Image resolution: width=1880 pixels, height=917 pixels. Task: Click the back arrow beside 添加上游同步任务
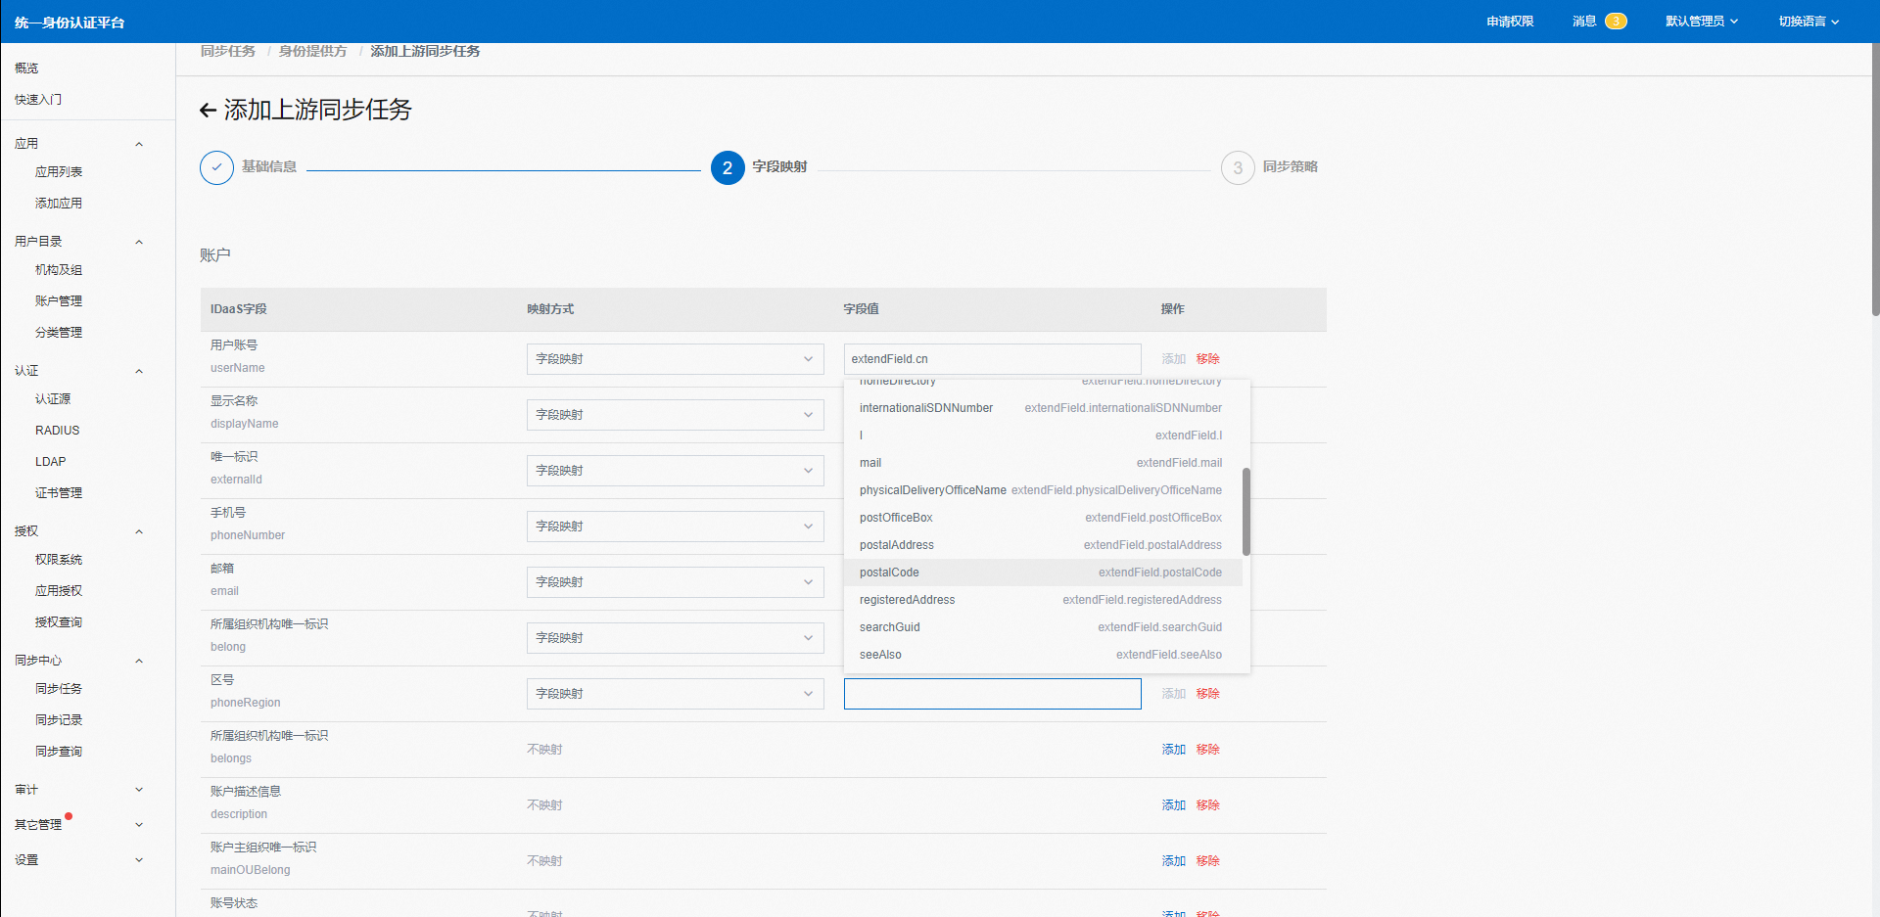tap(208, 111)
